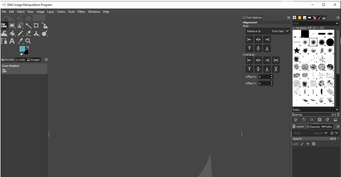Open the Layers dock tab configuration menu
Viewport: 341px width, 177px height.
click(x=338, y=126)
